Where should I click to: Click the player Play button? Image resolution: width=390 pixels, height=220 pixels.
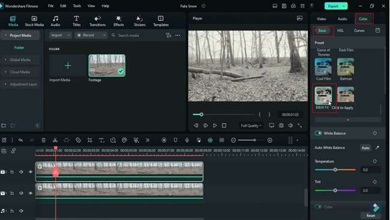[x=215, y=126]
